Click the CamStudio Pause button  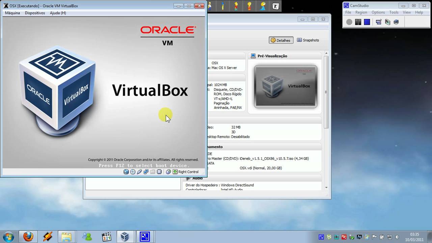[x=358, y=22]
